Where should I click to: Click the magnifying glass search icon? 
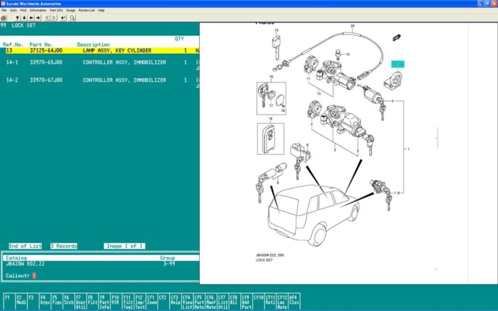click(x=72, y=18)
